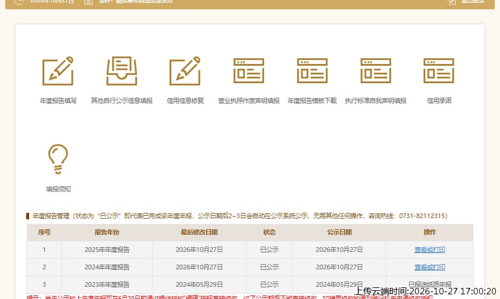Image resolution: width=500 pixels, height=299 pixels.
Task: Click the 营业执照作废声明填报 label
Action: (249, 101)
